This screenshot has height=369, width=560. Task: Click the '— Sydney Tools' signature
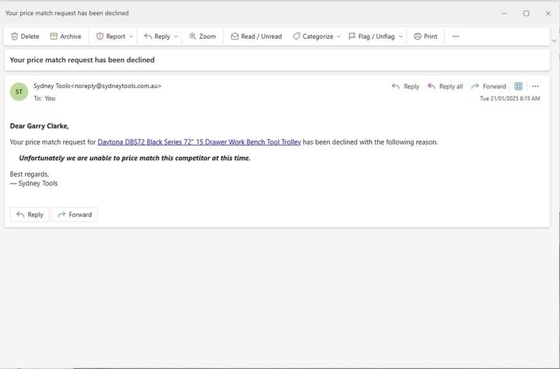(33, 184)
